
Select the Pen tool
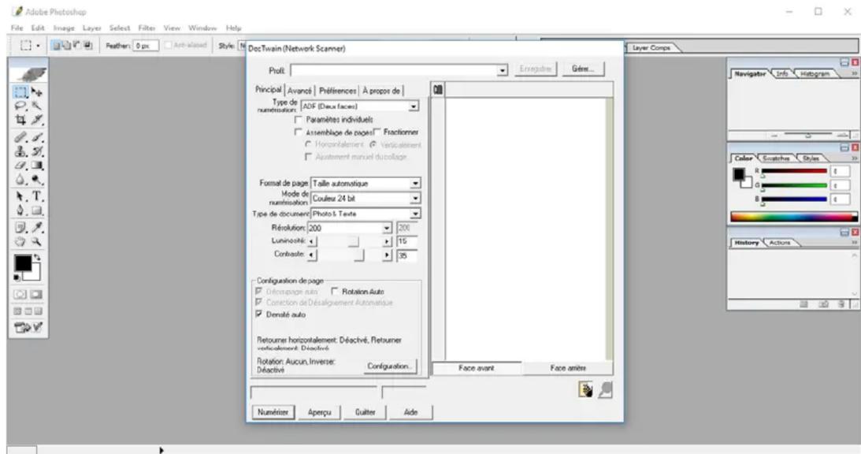(20, 210)
